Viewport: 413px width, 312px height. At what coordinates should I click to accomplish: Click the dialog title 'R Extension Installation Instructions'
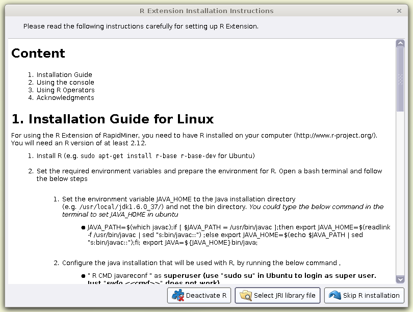click(x=206, y=11)
